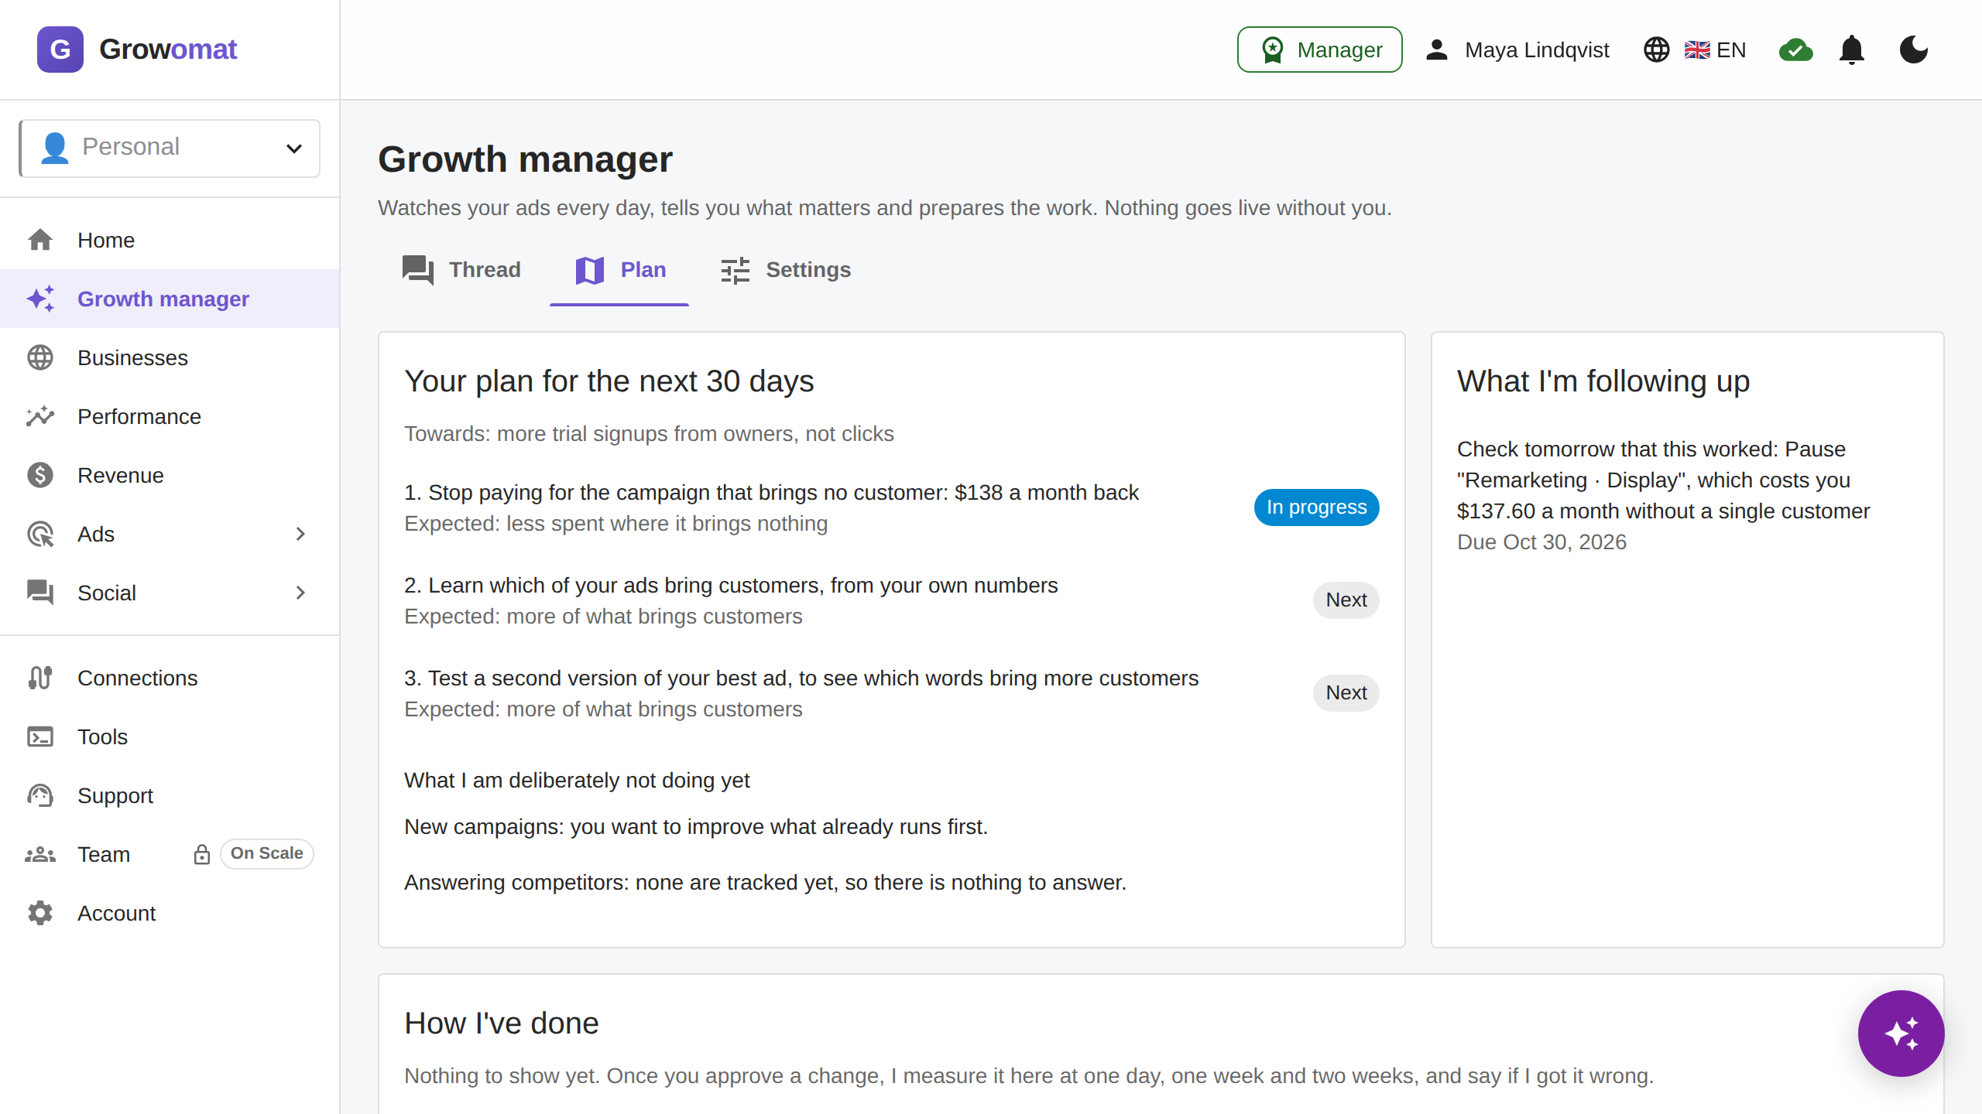Click the Ads cursor-target icon
Viewport: 1982px width, 1114px height.
40,534
